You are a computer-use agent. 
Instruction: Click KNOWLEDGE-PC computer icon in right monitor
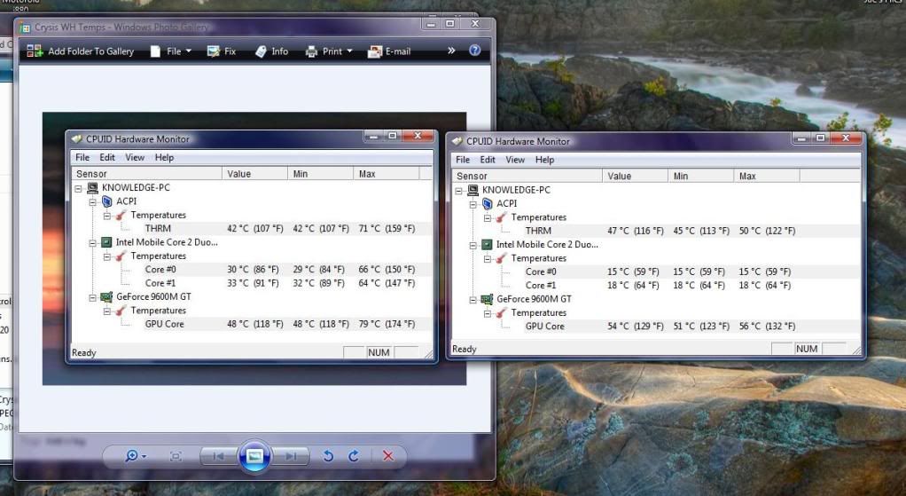473,190
